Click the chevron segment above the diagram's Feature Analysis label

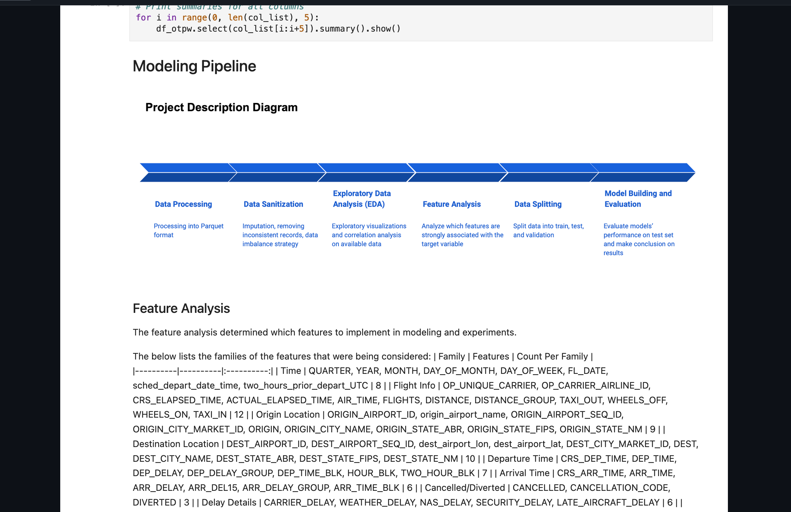coord(456,173)
